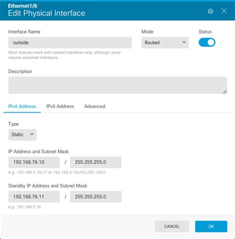This screenshot has width=235, height=239.
Task: Switch to the IPv6 Address tab
Action: 60,106
